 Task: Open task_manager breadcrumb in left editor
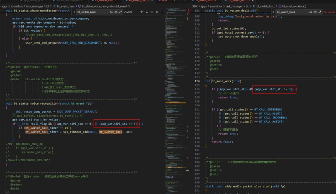34,6
